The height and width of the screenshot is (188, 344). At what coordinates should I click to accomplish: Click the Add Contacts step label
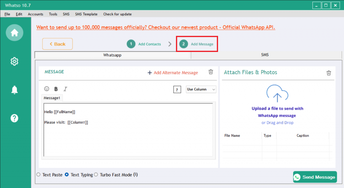pos(149,44)
